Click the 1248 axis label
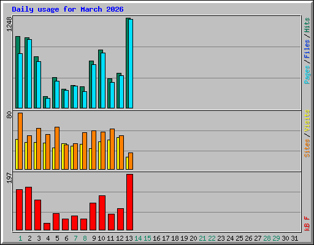Screen dimensions: 314x245 (x=9, y=24)
